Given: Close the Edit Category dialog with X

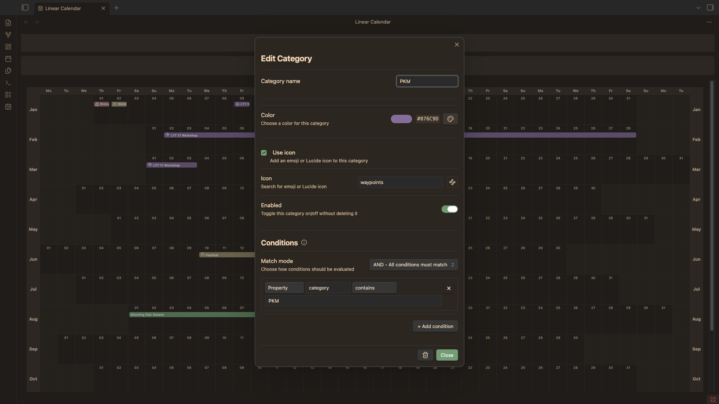Looking at the screenshot, I should (x=456, y=45).
